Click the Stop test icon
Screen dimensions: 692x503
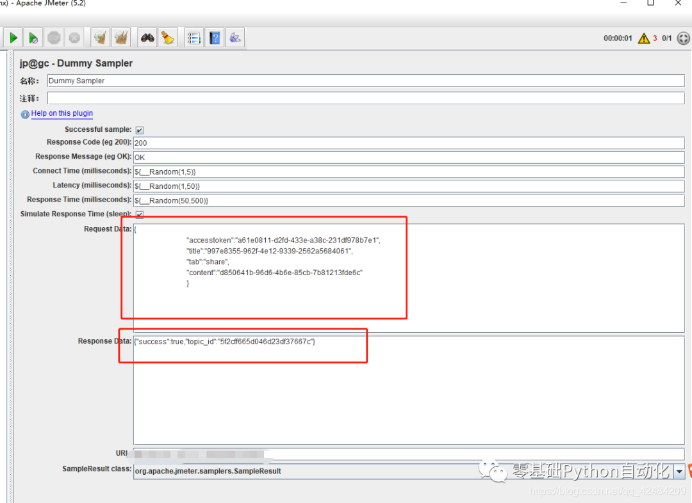click(x=54, y=37)
